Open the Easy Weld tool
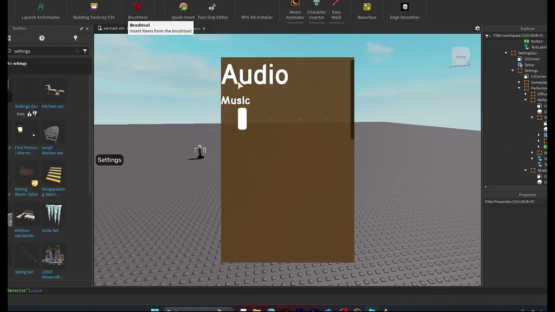This screenshot has width=555, height=312. (x=336, y=11)
